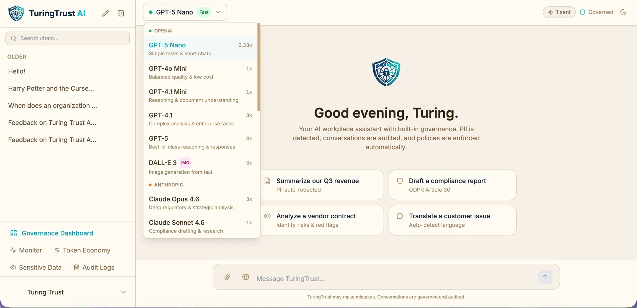Collapse the sidebar using the panel icon
The width and height of the screenshot is (637, 308).
121,13
